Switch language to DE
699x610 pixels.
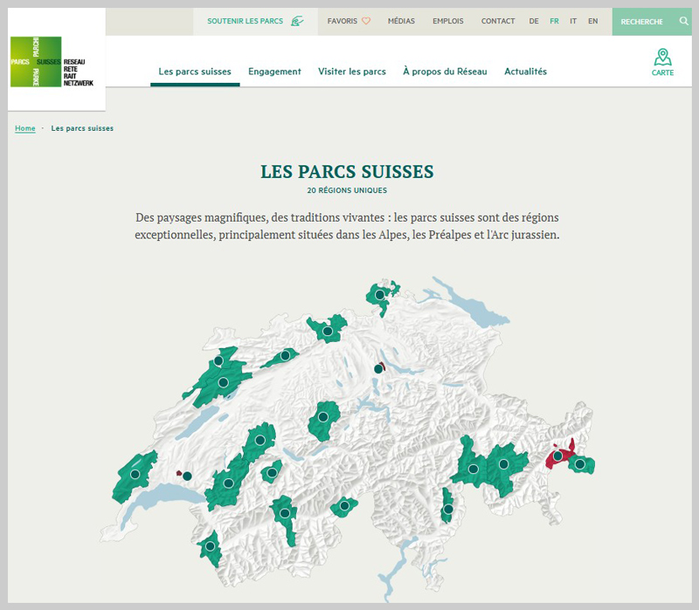pos(534,21)
